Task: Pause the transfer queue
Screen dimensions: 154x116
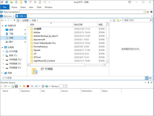Action: point(24,86)
